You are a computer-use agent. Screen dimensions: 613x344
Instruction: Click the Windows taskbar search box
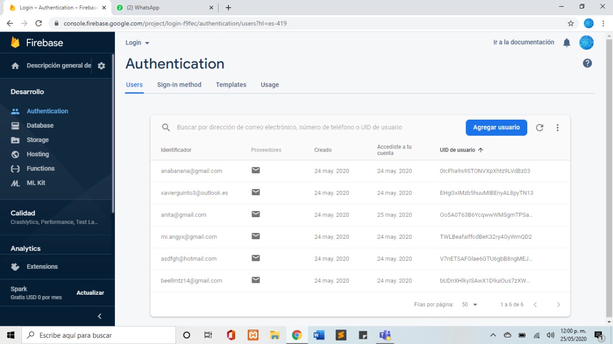98,335
